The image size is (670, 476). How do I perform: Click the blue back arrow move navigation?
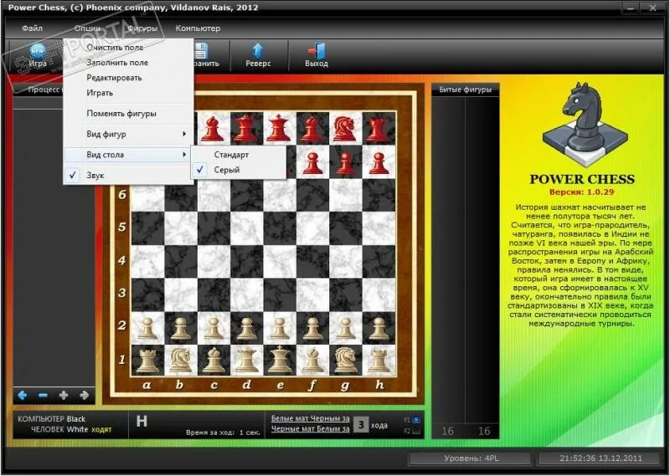coord(23,396)
